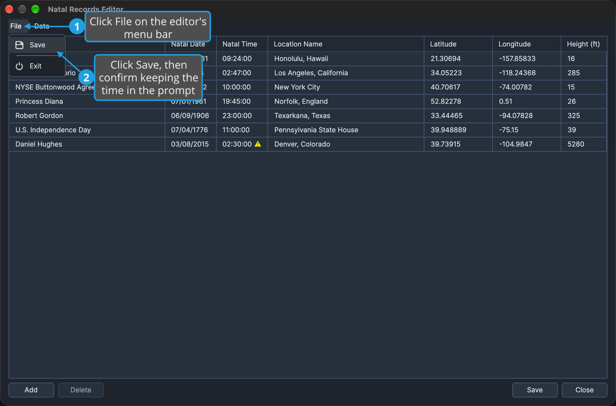Open the Data menu
The width and height of the screenshot is (616, 406).
[42, 26]
